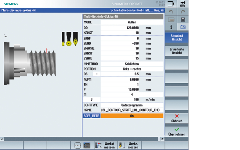
Task: Edit the ZEND value -200
Action: point(120,43)
